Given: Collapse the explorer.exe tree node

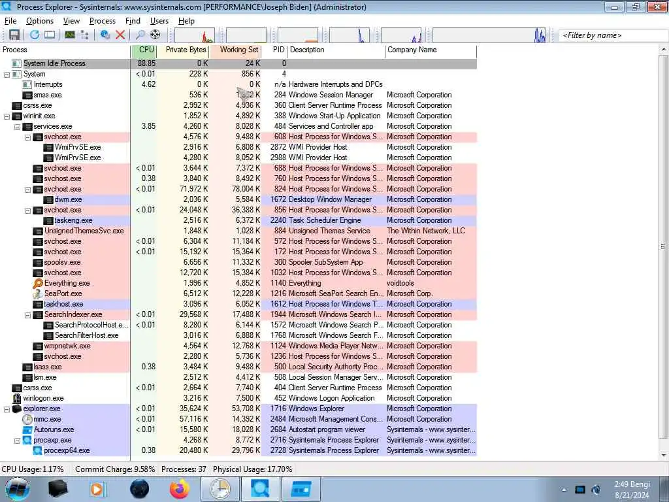Looking at the screenshot, I should click(x=7, y=409).
